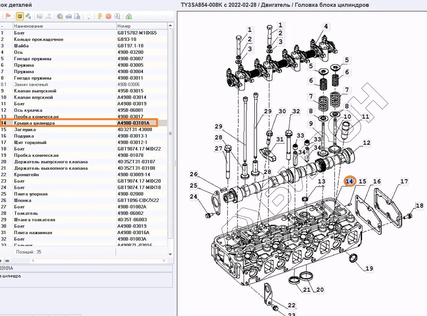Screen dimensions: 427x316
Task: Click the gear settings toolbar icon
Action: click(59, 16)
